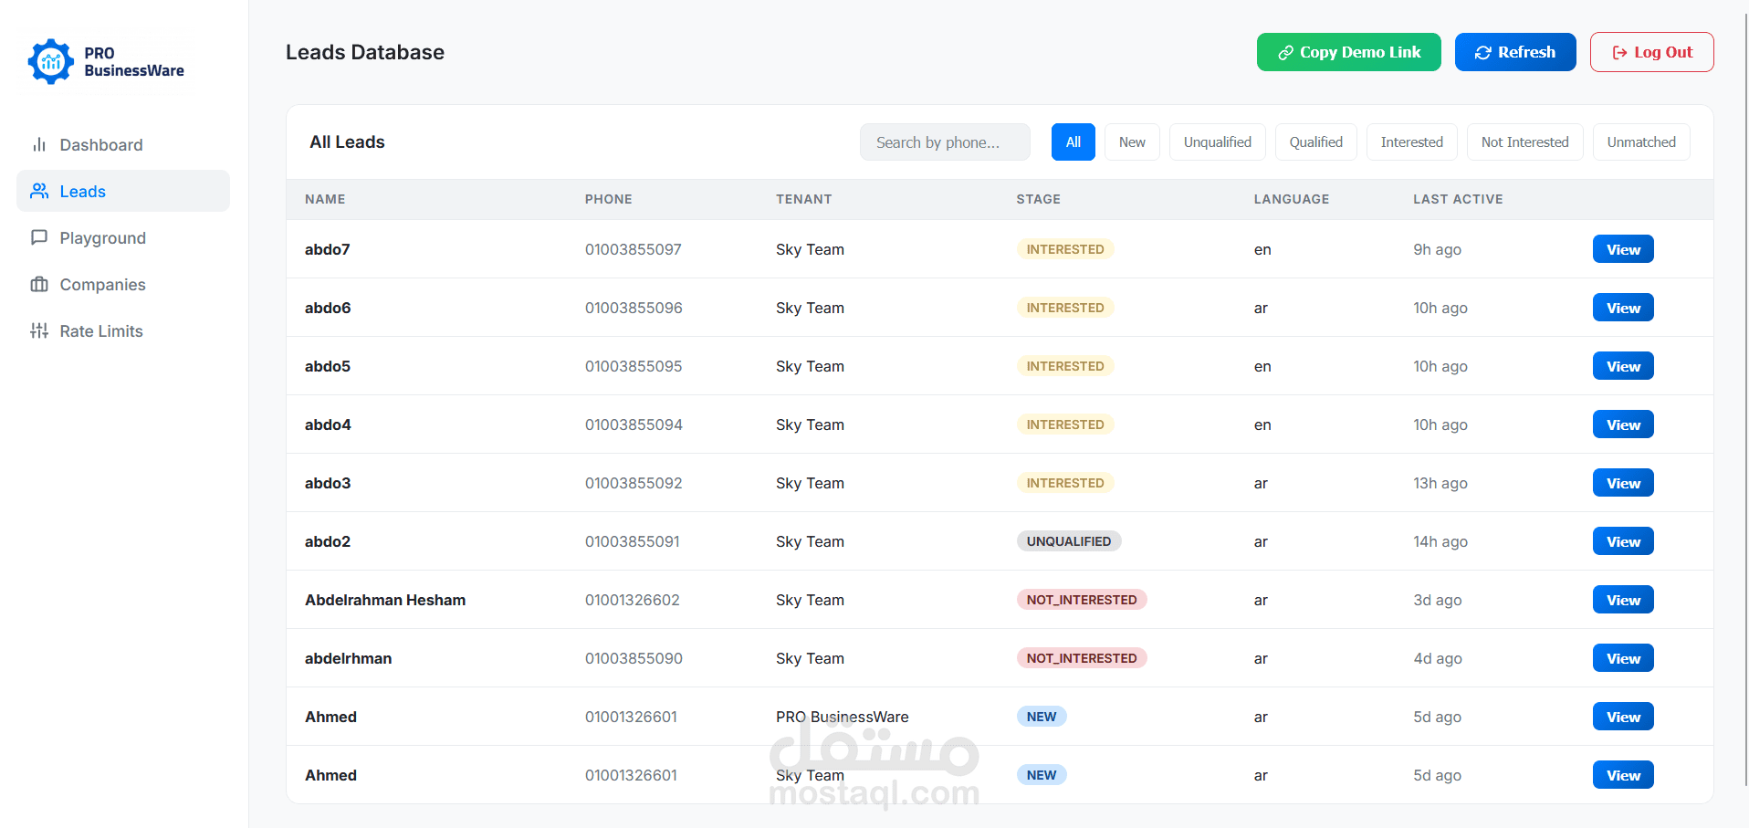Click the LANGUAGE column header
The width and height of the screenshot is (1749, 828).
pyautogui.click(x=1292, y=199)
